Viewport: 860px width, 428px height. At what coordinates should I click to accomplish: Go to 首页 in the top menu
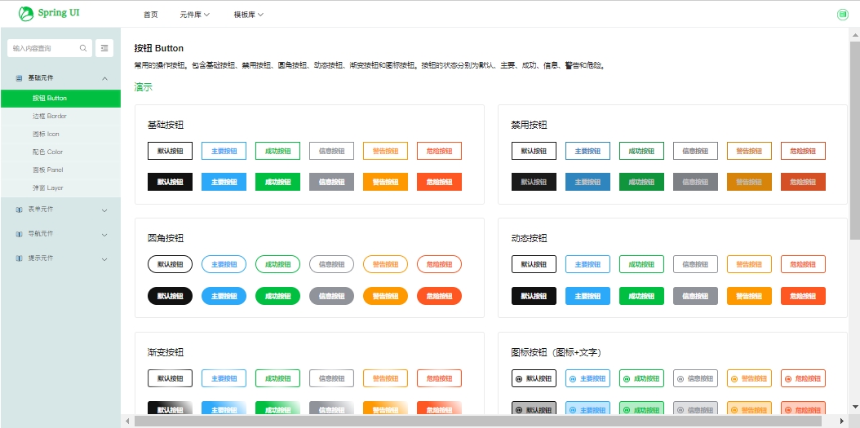(x=151, y=15)
